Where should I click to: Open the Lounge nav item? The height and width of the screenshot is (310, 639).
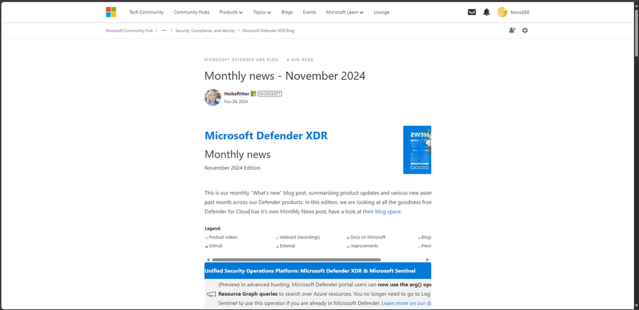coord(381,12)
